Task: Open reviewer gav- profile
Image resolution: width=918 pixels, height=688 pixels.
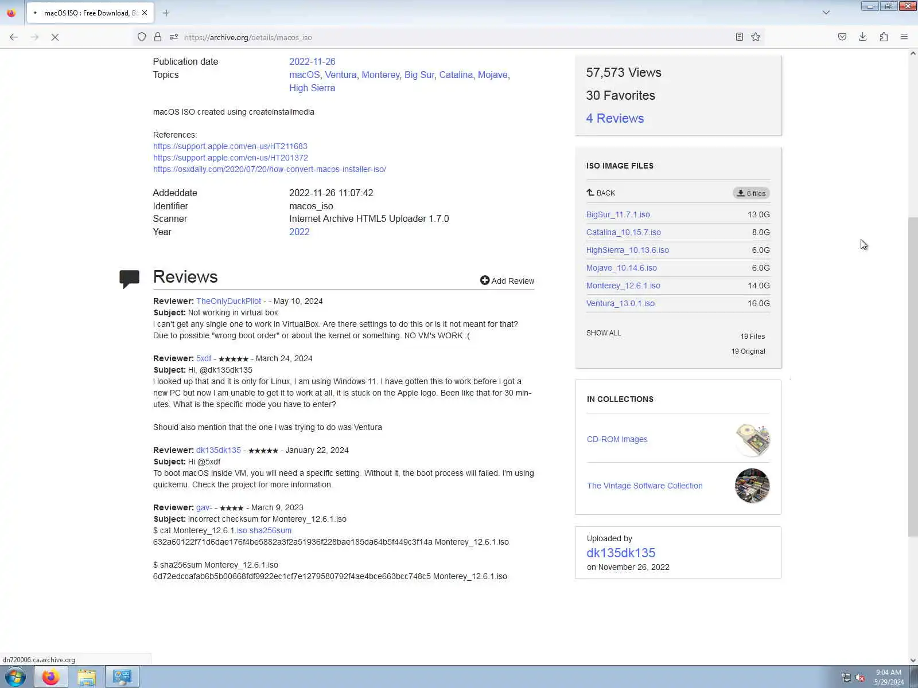Action: pyautogui.click(x=204, y=507)
